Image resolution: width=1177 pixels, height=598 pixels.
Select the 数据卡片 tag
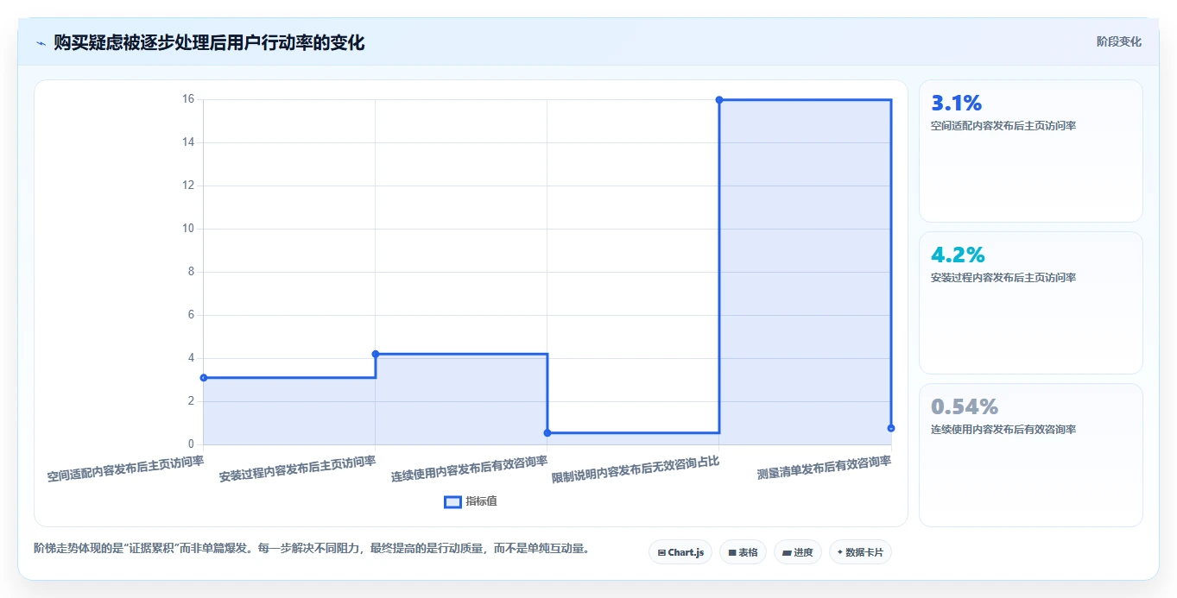coord(860,552)
